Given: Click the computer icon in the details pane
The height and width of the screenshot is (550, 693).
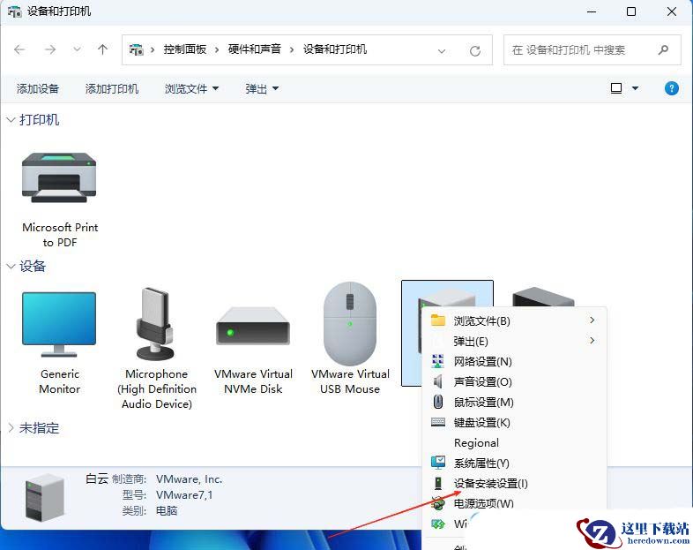Looking at the screenshot, I should click(x=45, y=497).
